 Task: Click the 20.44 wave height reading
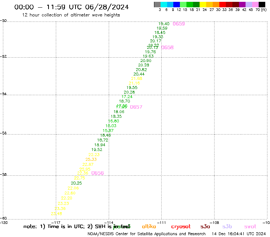pos(139,74)
